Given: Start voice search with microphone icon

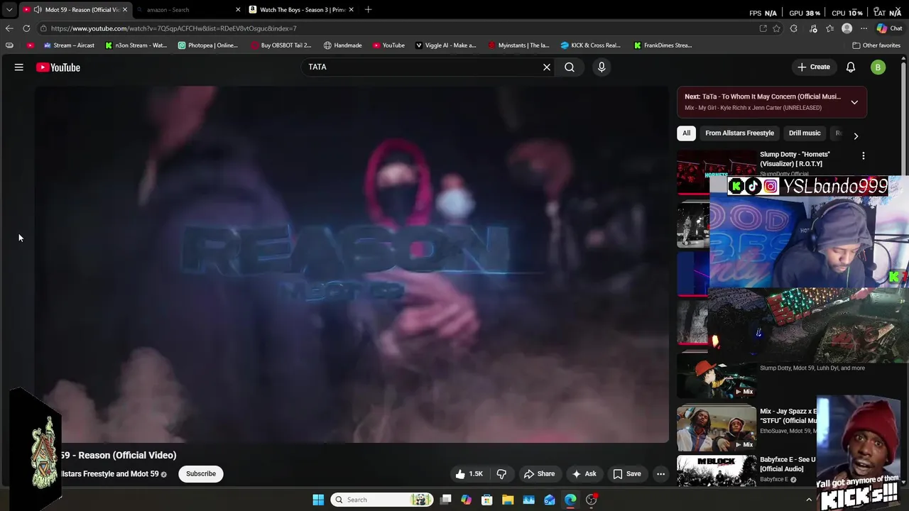Looking at the screenshot, I should [x=602, y=67].
